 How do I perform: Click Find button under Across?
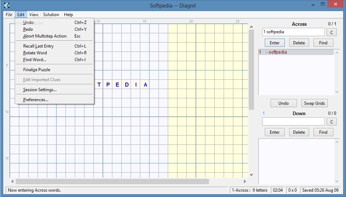pyautogui.click(x=323, y=43)
